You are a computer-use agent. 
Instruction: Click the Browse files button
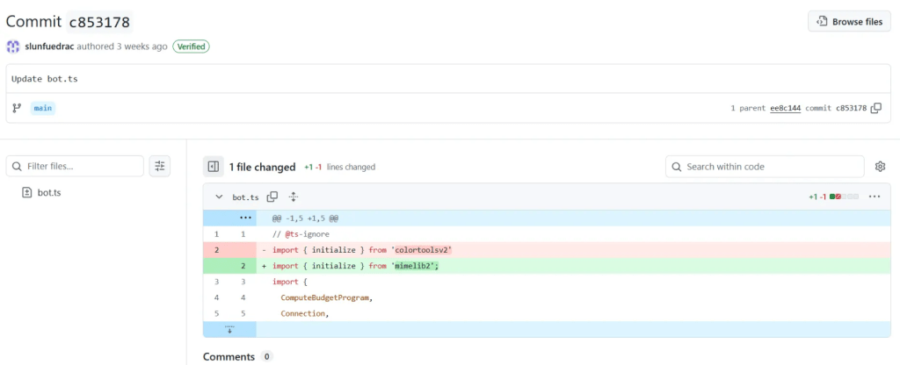(x=848, y=21)
